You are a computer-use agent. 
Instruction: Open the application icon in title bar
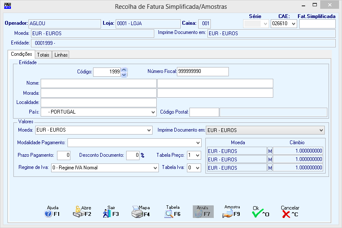pos(7,6)
